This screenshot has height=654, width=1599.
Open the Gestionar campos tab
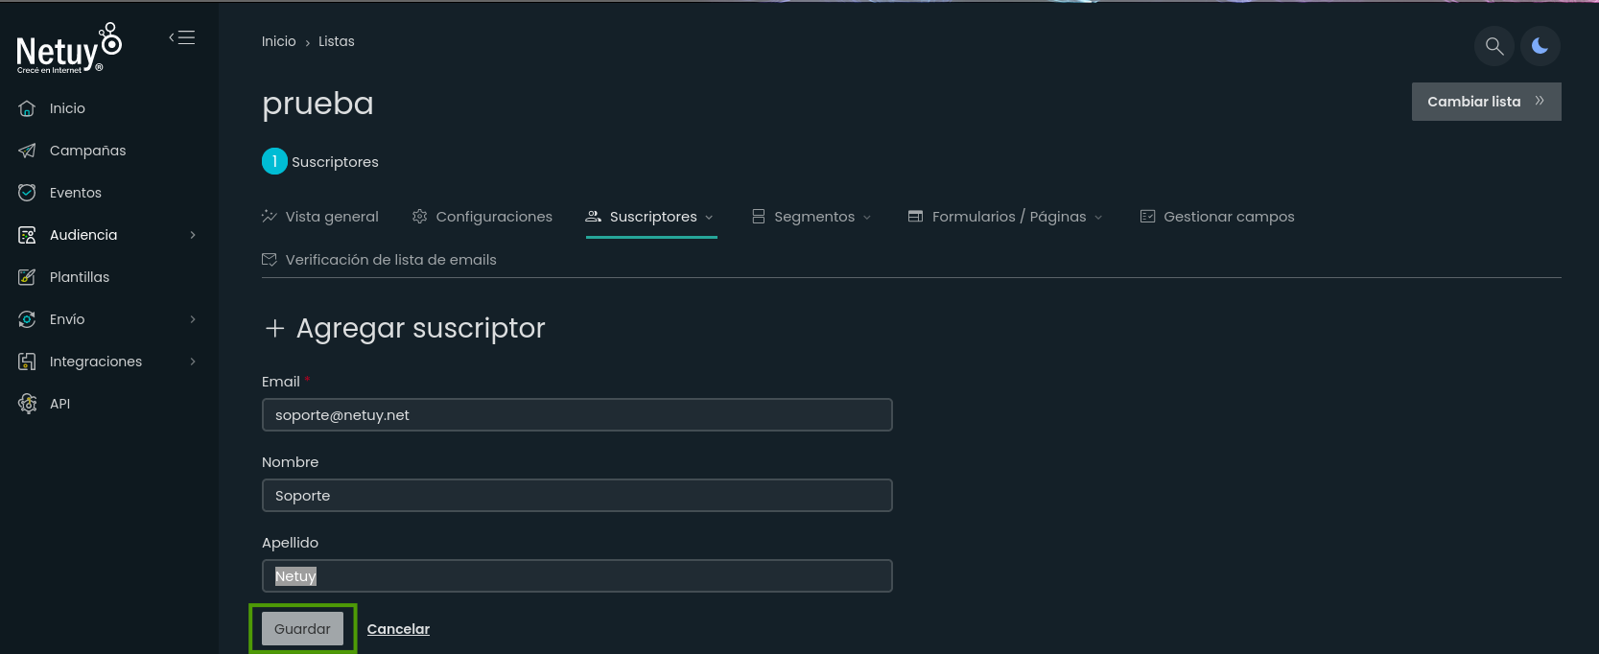pos(1217,217)
